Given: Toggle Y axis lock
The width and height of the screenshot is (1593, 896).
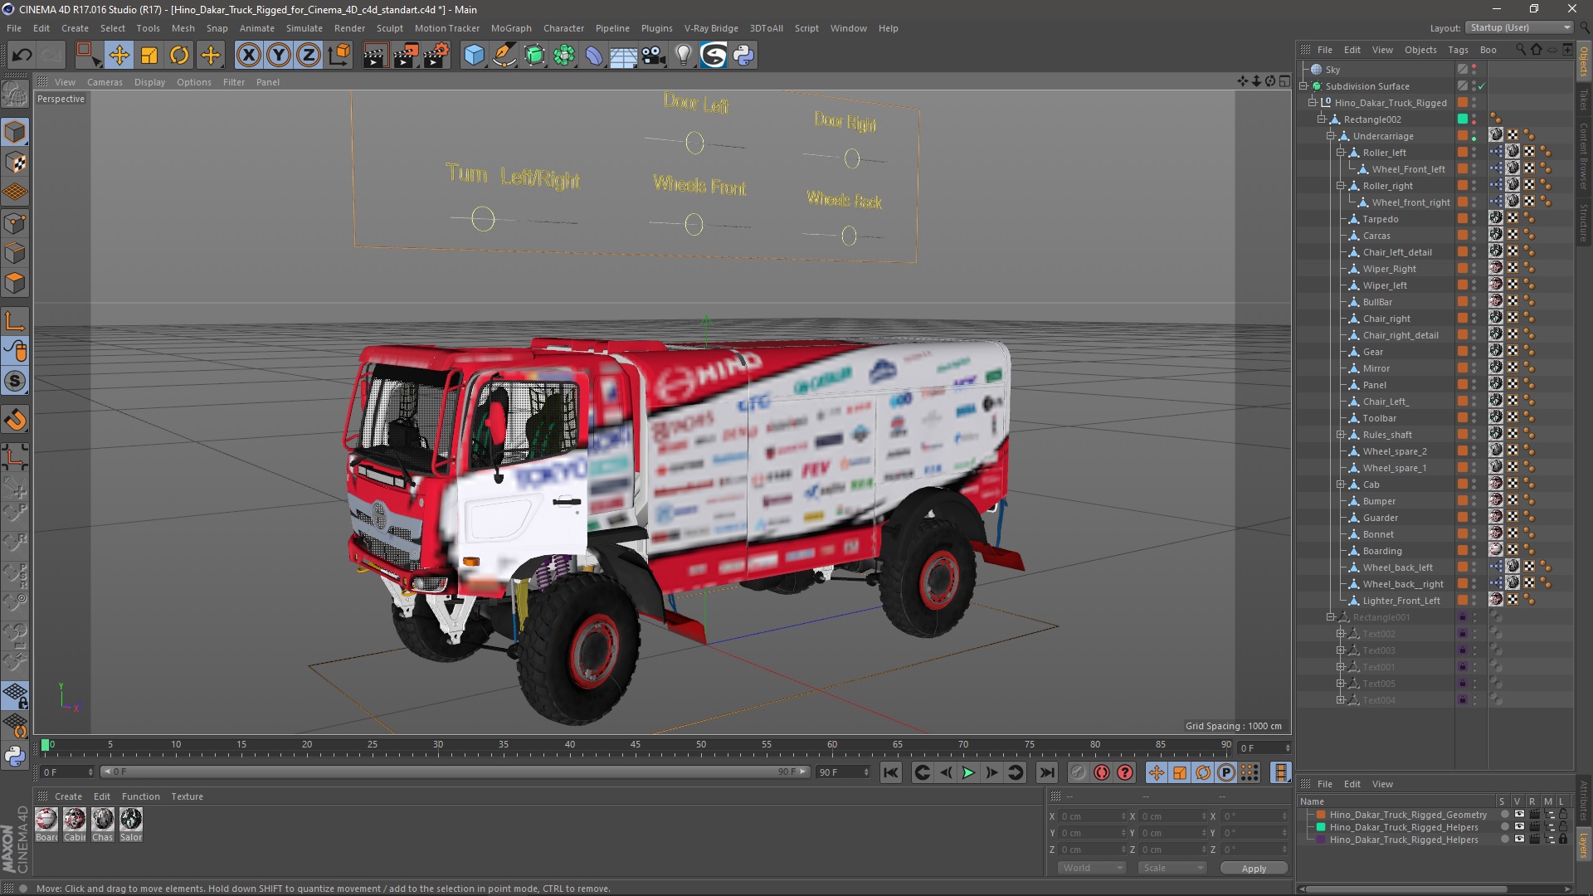Looking at the screenshot, I should click(x=279, y=56).
